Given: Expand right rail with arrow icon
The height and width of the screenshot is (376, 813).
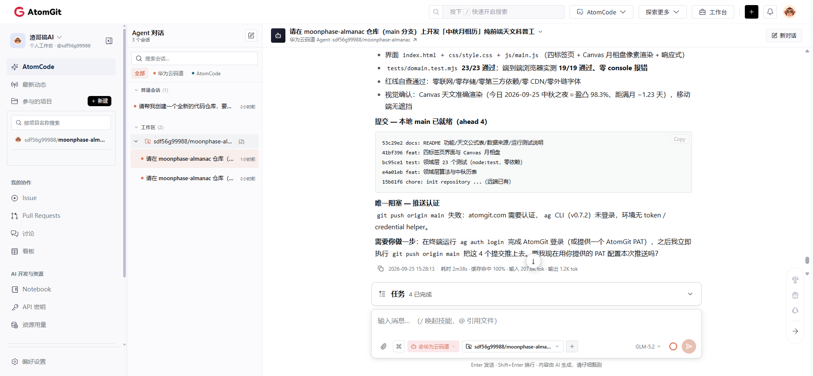Looking at the screenshot, I should coord(795,331).
